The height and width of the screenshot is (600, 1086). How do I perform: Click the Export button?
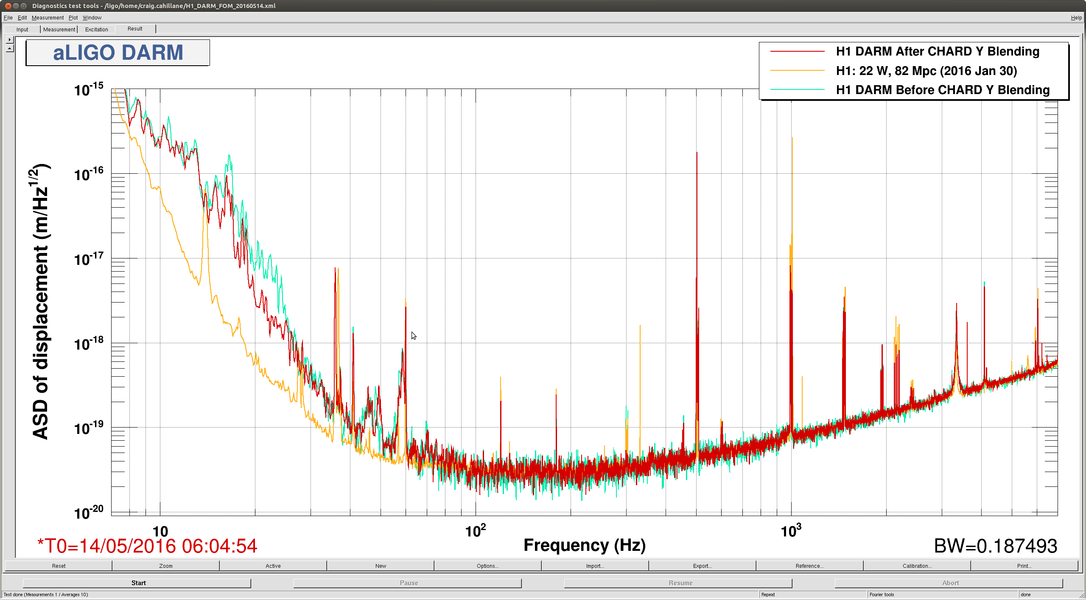[x=703, y=566]
